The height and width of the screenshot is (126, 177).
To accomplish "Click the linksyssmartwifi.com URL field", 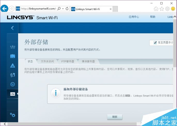I will coord(39,9).
